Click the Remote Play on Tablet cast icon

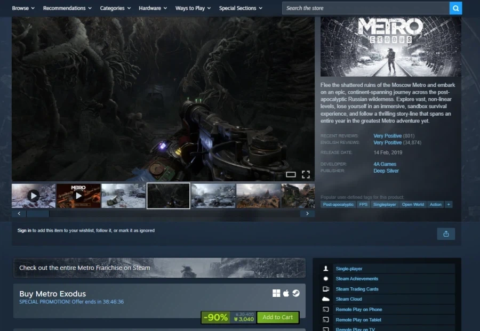coord(326,320)
